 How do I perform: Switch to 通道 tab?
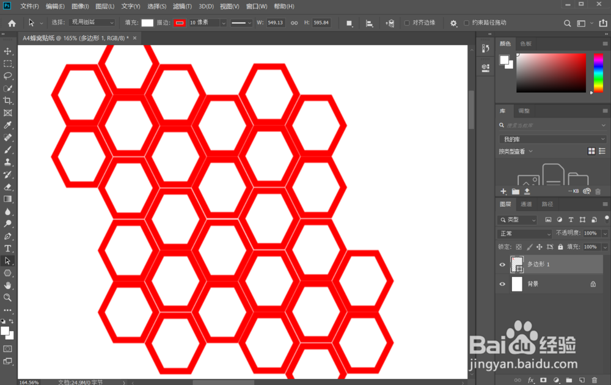tap(526, 204)
